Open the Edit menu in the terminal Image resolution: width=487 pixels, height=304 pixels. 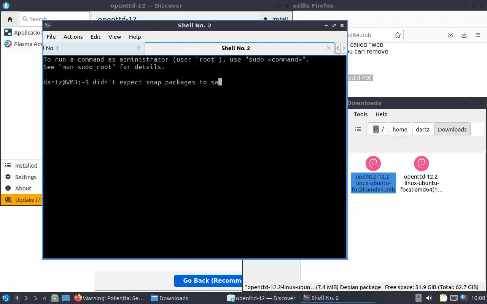(95, 37)
